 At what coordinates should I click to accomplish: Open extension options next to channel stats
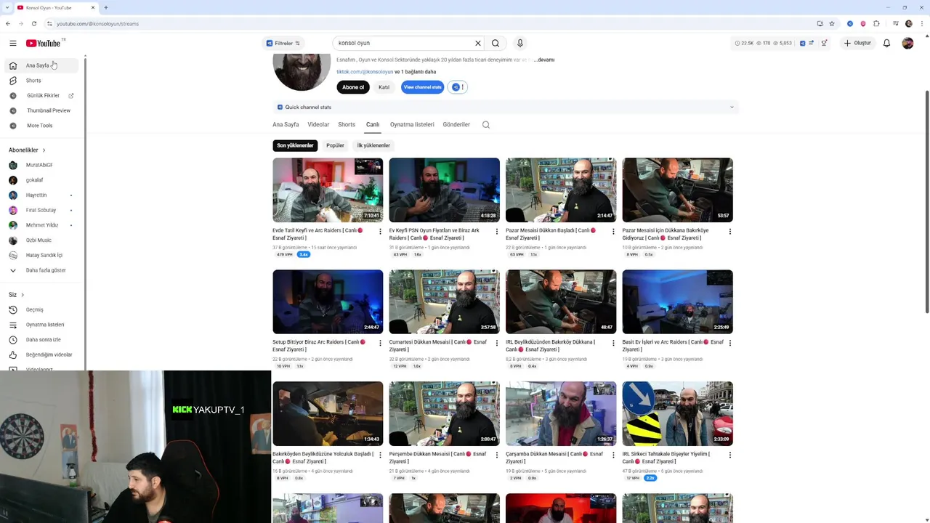(458, 87)
